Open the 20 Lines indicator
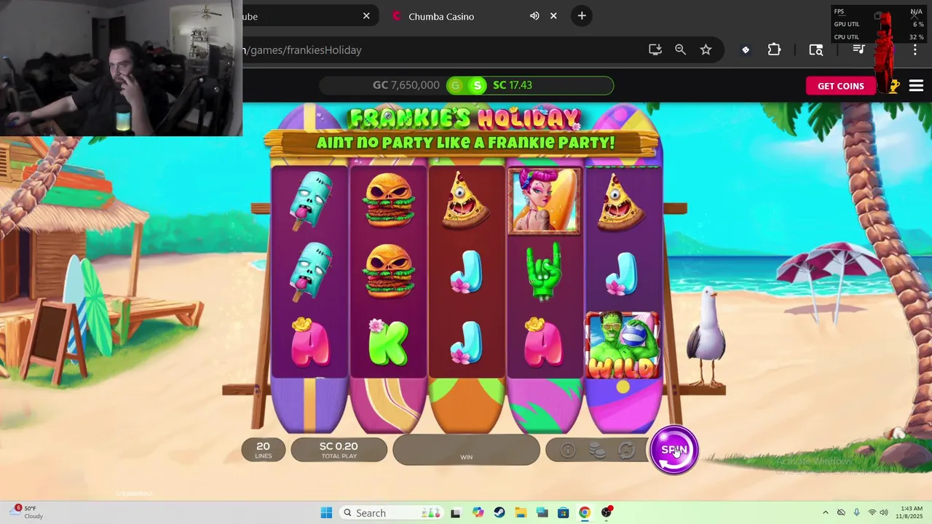This screenshot has width=932, height=524. [263, 450]
